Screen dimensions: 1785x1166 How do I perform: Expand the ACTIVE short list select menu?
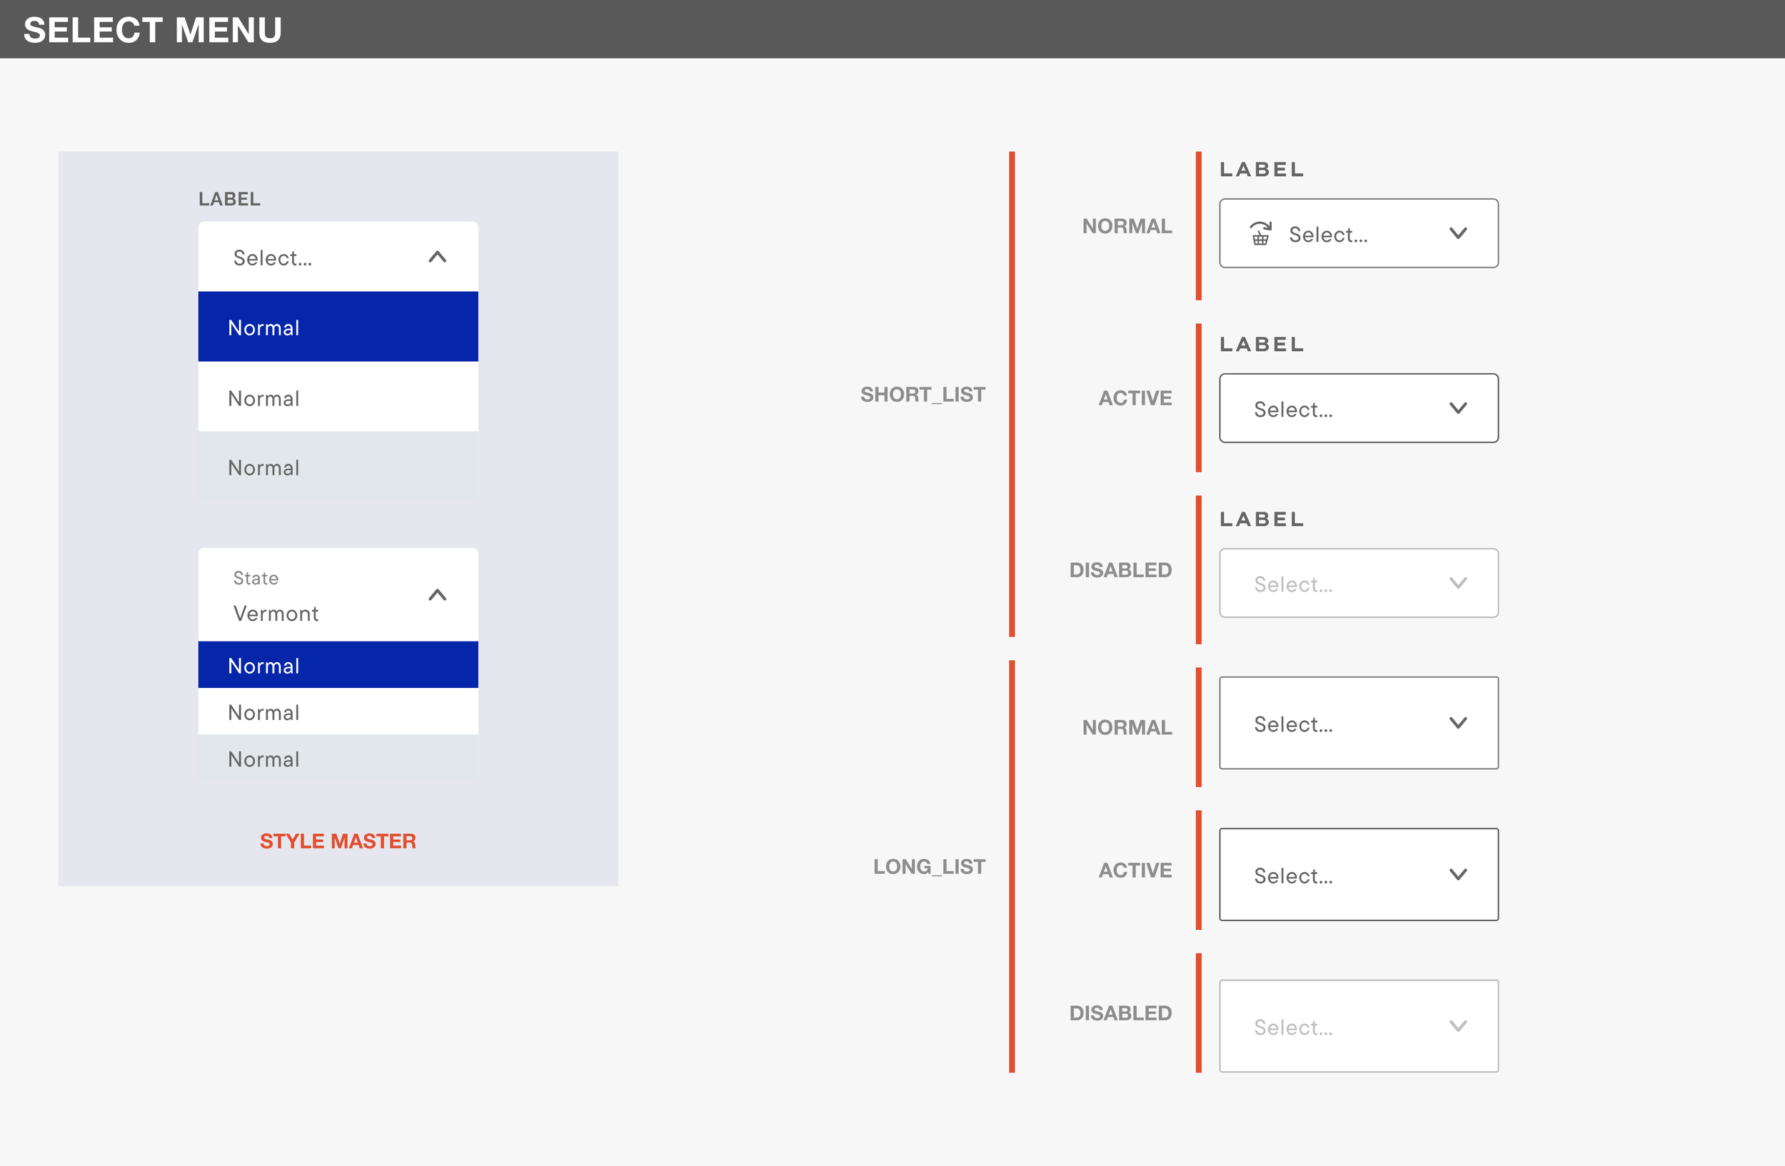(x=1357, y=408)
